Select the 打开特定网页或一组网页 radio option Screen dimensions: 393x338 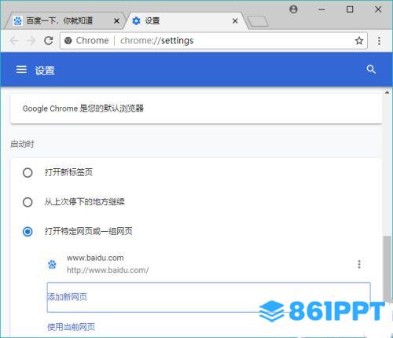[28, 232]
